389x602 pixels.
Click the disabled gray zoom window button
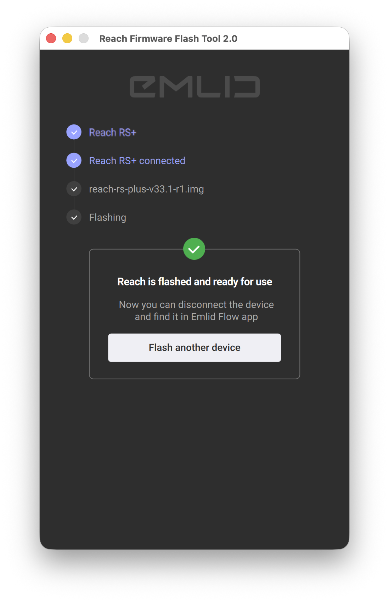click(84, 38)
